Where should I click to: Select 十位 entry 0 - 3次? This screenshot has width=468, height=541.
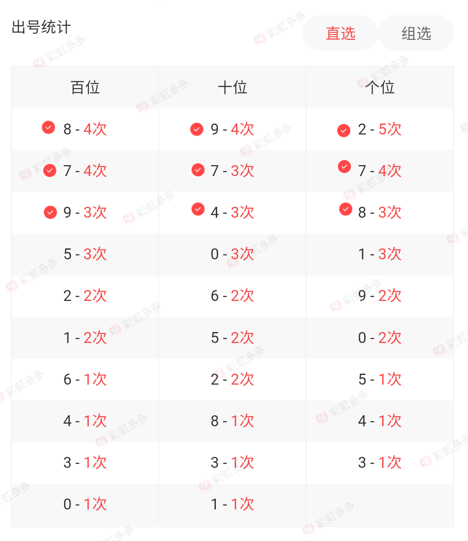point(232,254)
